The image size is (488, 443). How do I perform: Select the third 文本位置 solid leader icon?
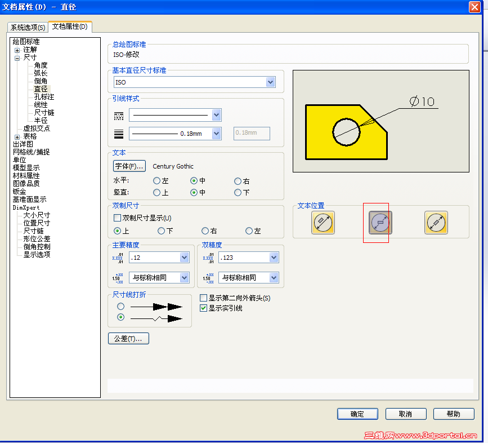point(435,223)
